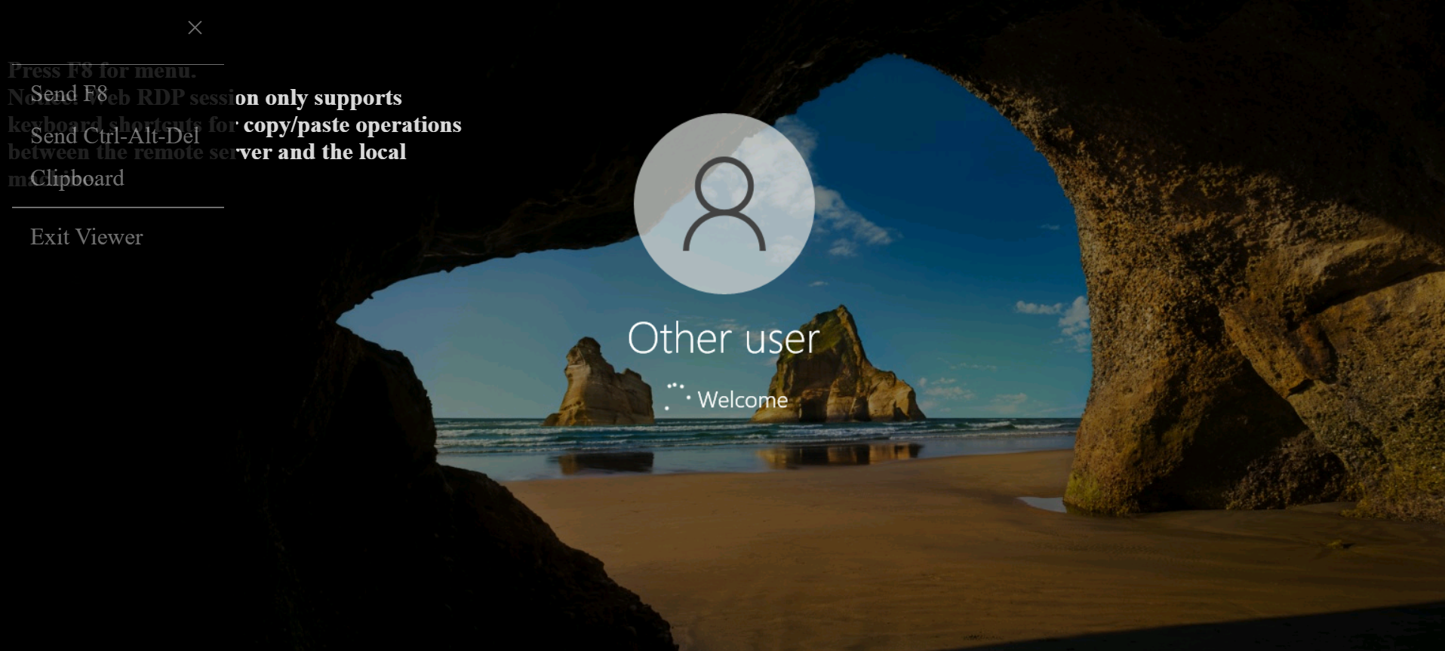Click the "Welcome" sign-in status text

tap(742, 399)
